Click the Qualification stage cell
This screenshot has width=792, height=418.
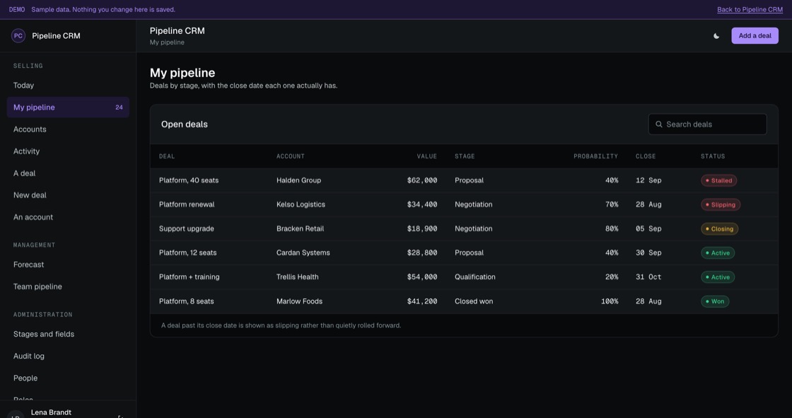pos(474,277)
